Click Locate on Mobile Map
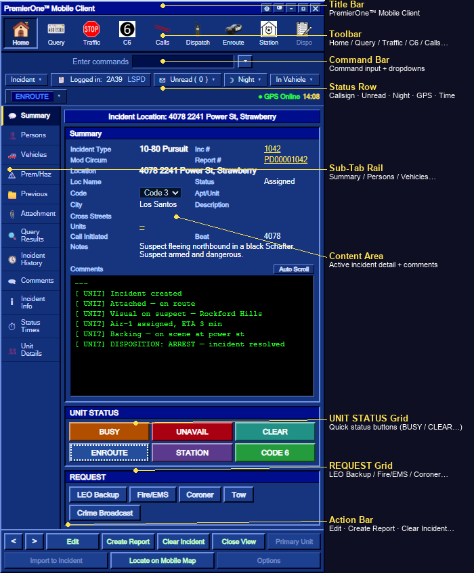This screenshot has width=474, height=573. tap(162, 561)
